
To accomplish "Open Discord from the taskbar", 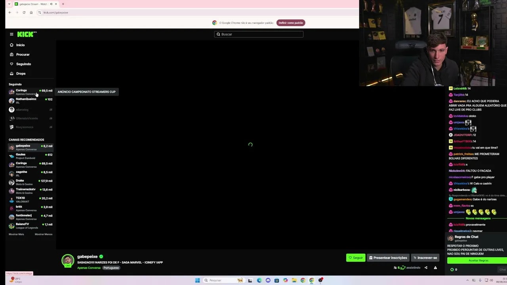I will tap(268, 280).
